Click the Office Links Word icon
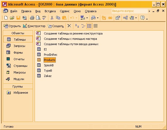This screenshot has width=167, height=130. [82, 18]
